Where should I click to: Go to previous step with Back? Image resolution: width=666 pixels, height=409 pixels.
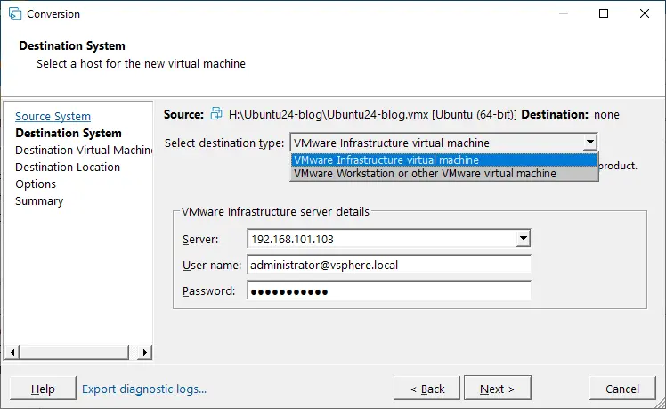tap(426, 389)
